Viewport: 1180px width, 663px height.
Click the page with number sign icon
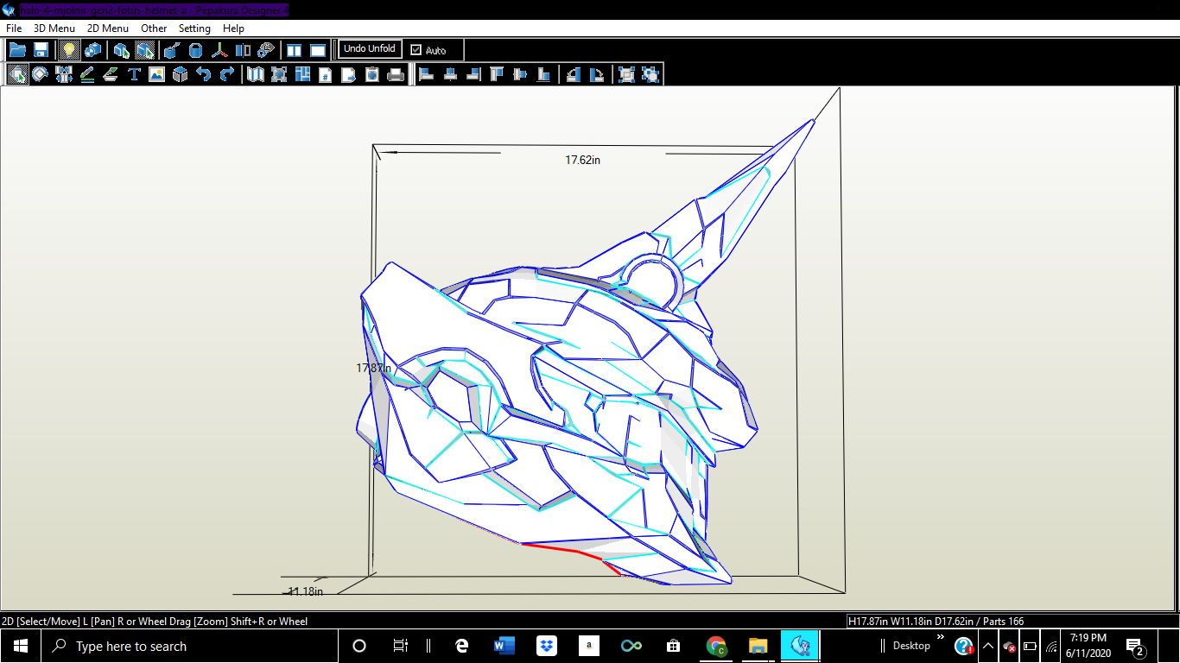click(x=326, y=74)
